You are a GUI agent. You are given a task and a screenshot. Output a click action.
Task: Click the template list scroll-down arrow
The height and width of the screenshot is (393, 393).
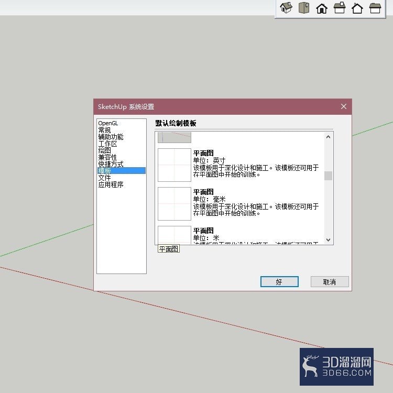click(x=329, y=240)
